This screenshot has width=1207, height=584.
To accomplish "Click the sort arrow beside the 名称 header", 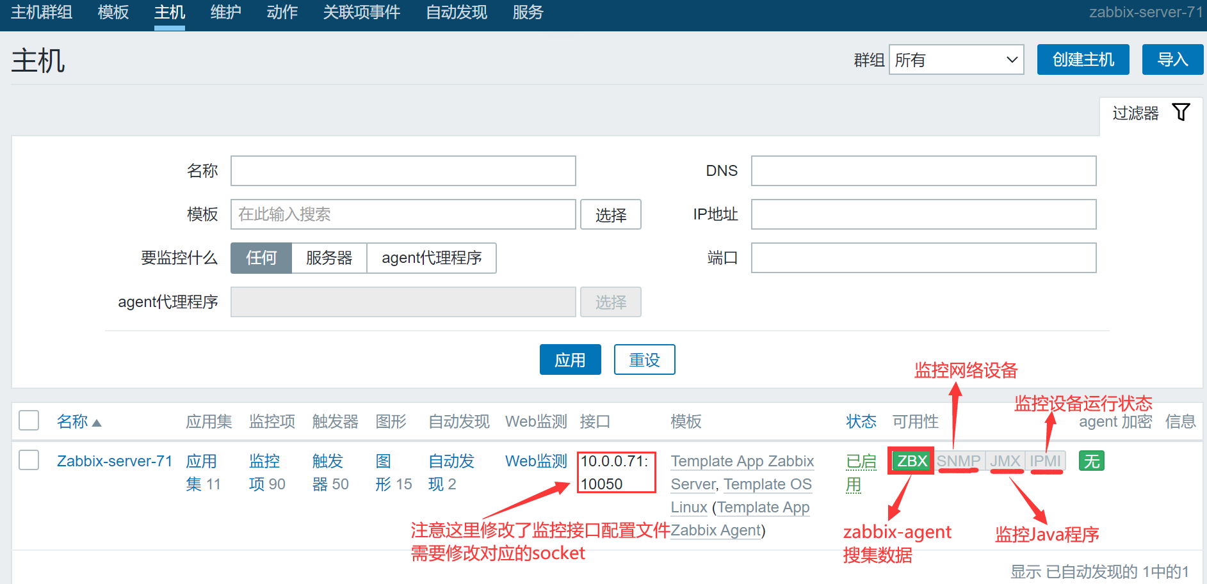I will click(97, 423).
